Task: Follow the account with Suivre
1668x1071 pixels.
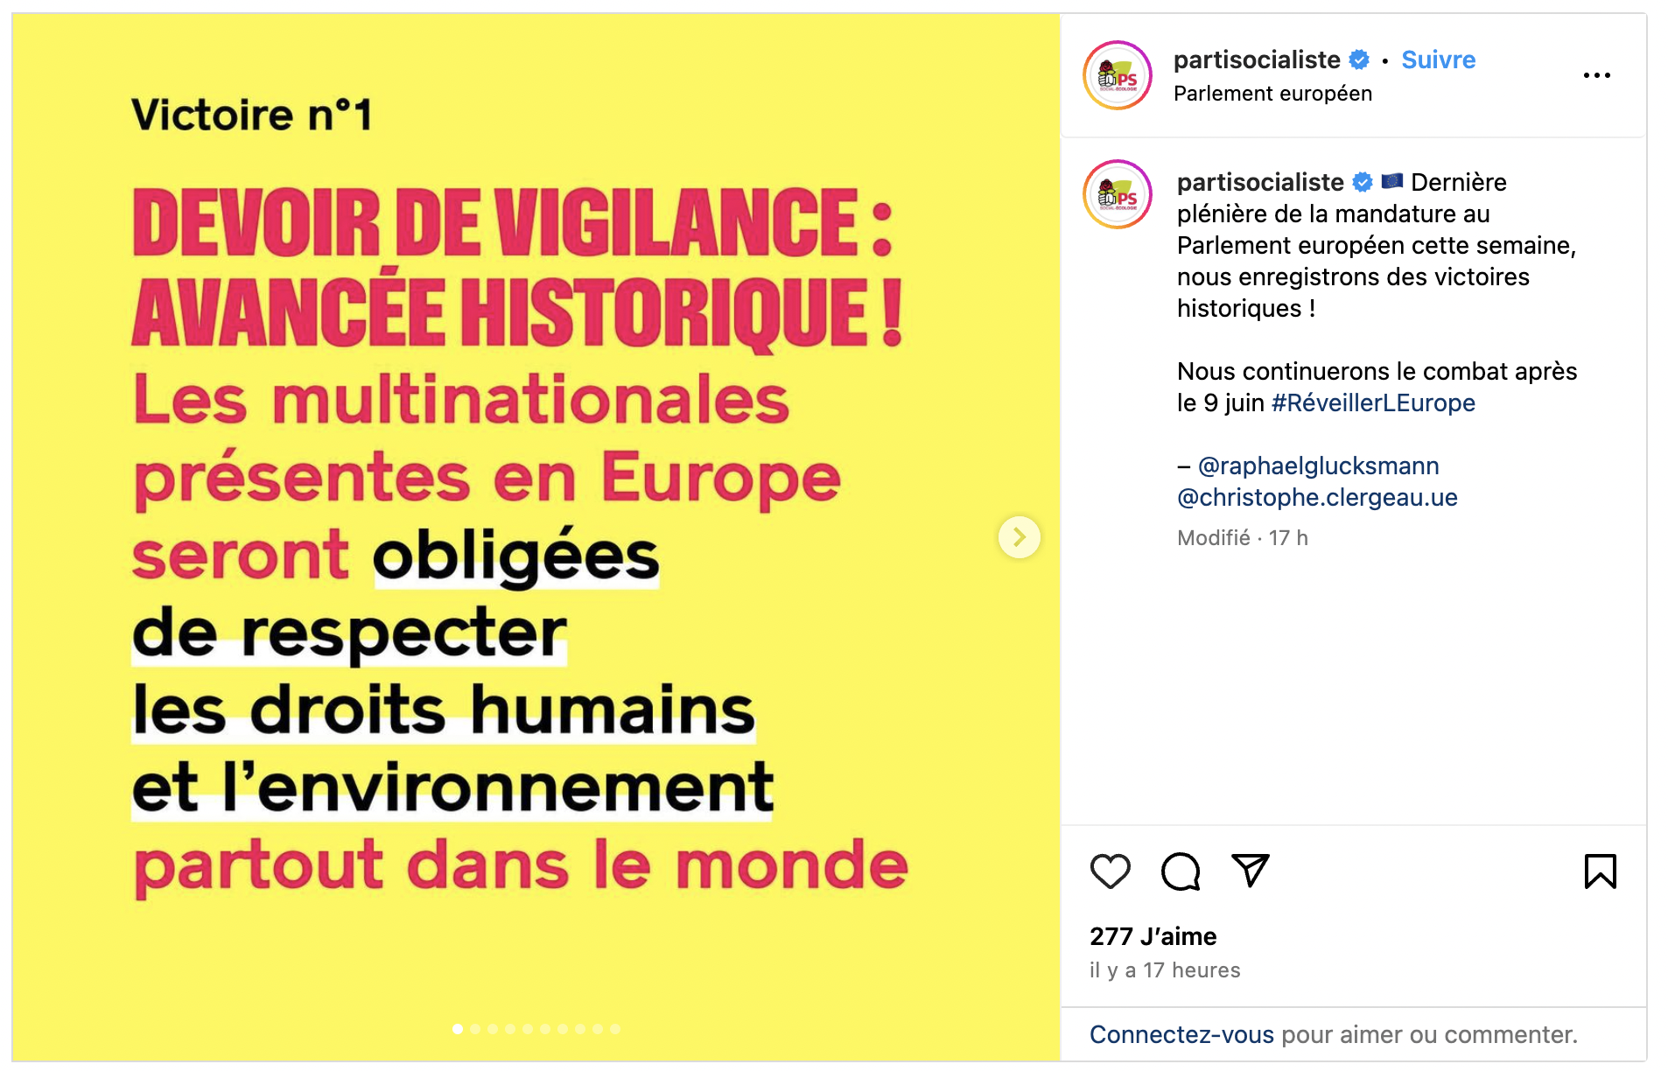Action: [x=1438, y=59]
